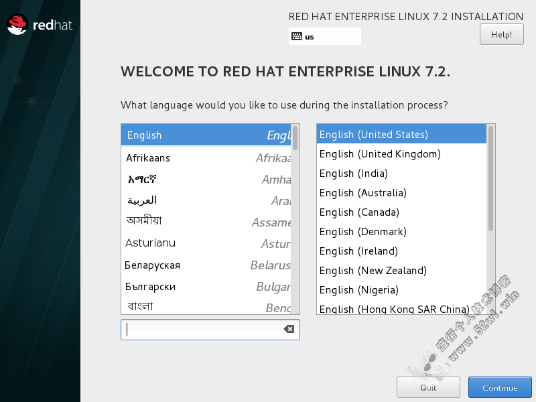The width and height of the screenshot is (536, 402).
Task: Choose English (Ireland) locale
Action: click(401, 251)
